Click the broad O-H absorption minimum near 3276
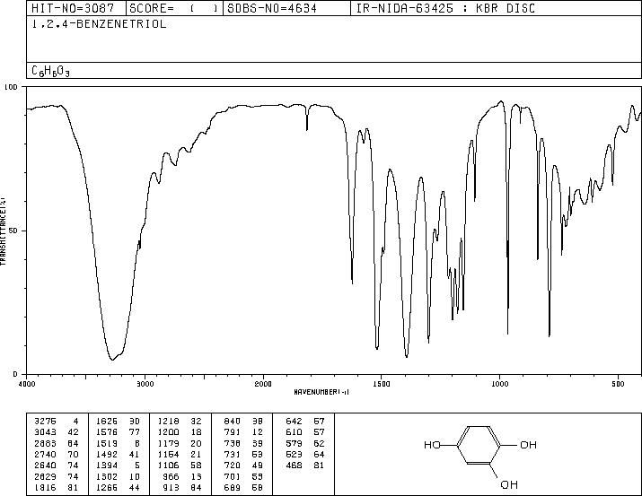 coord(112,360)
